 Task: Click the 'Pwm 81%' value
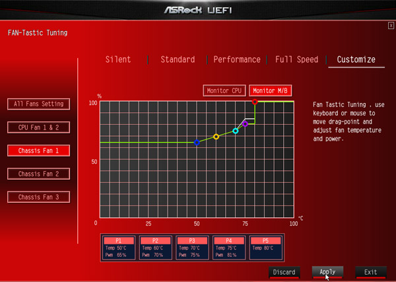pyautogui.click(x=226, y=255)
